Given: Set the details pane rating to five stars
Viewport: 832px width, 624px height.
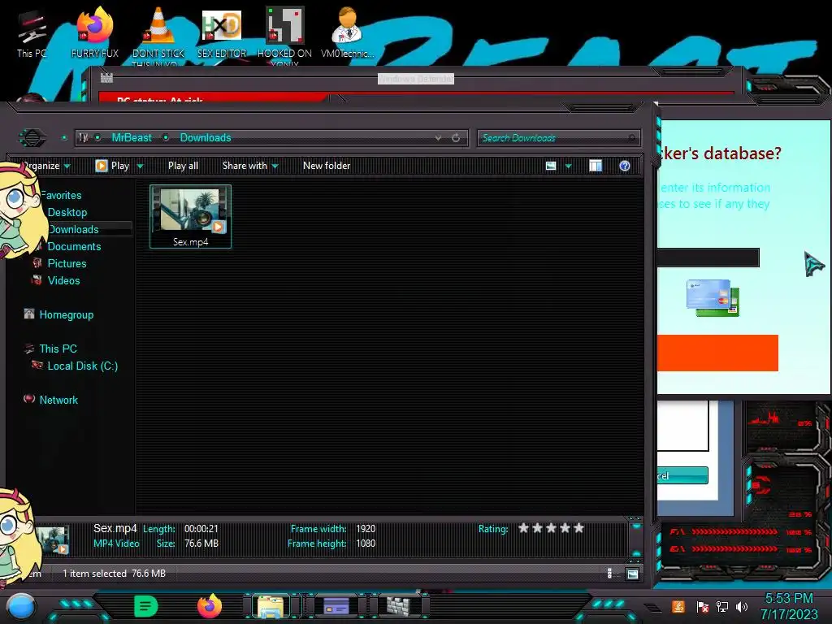Looking at the screenshot, I should tap(578, 528).
